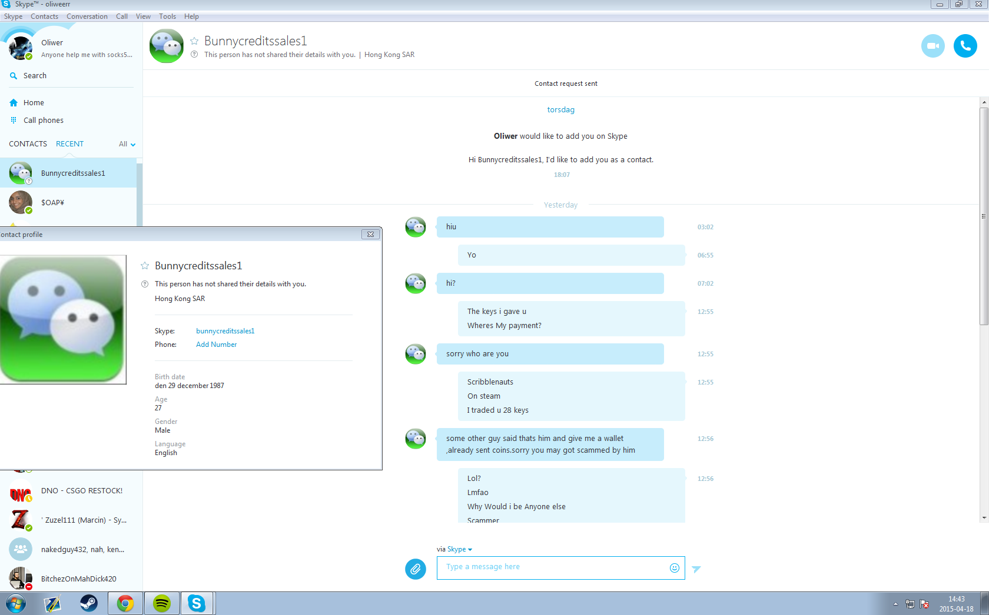
Task: Open the $OAP¥ conversation
Action: coord(68,203)
